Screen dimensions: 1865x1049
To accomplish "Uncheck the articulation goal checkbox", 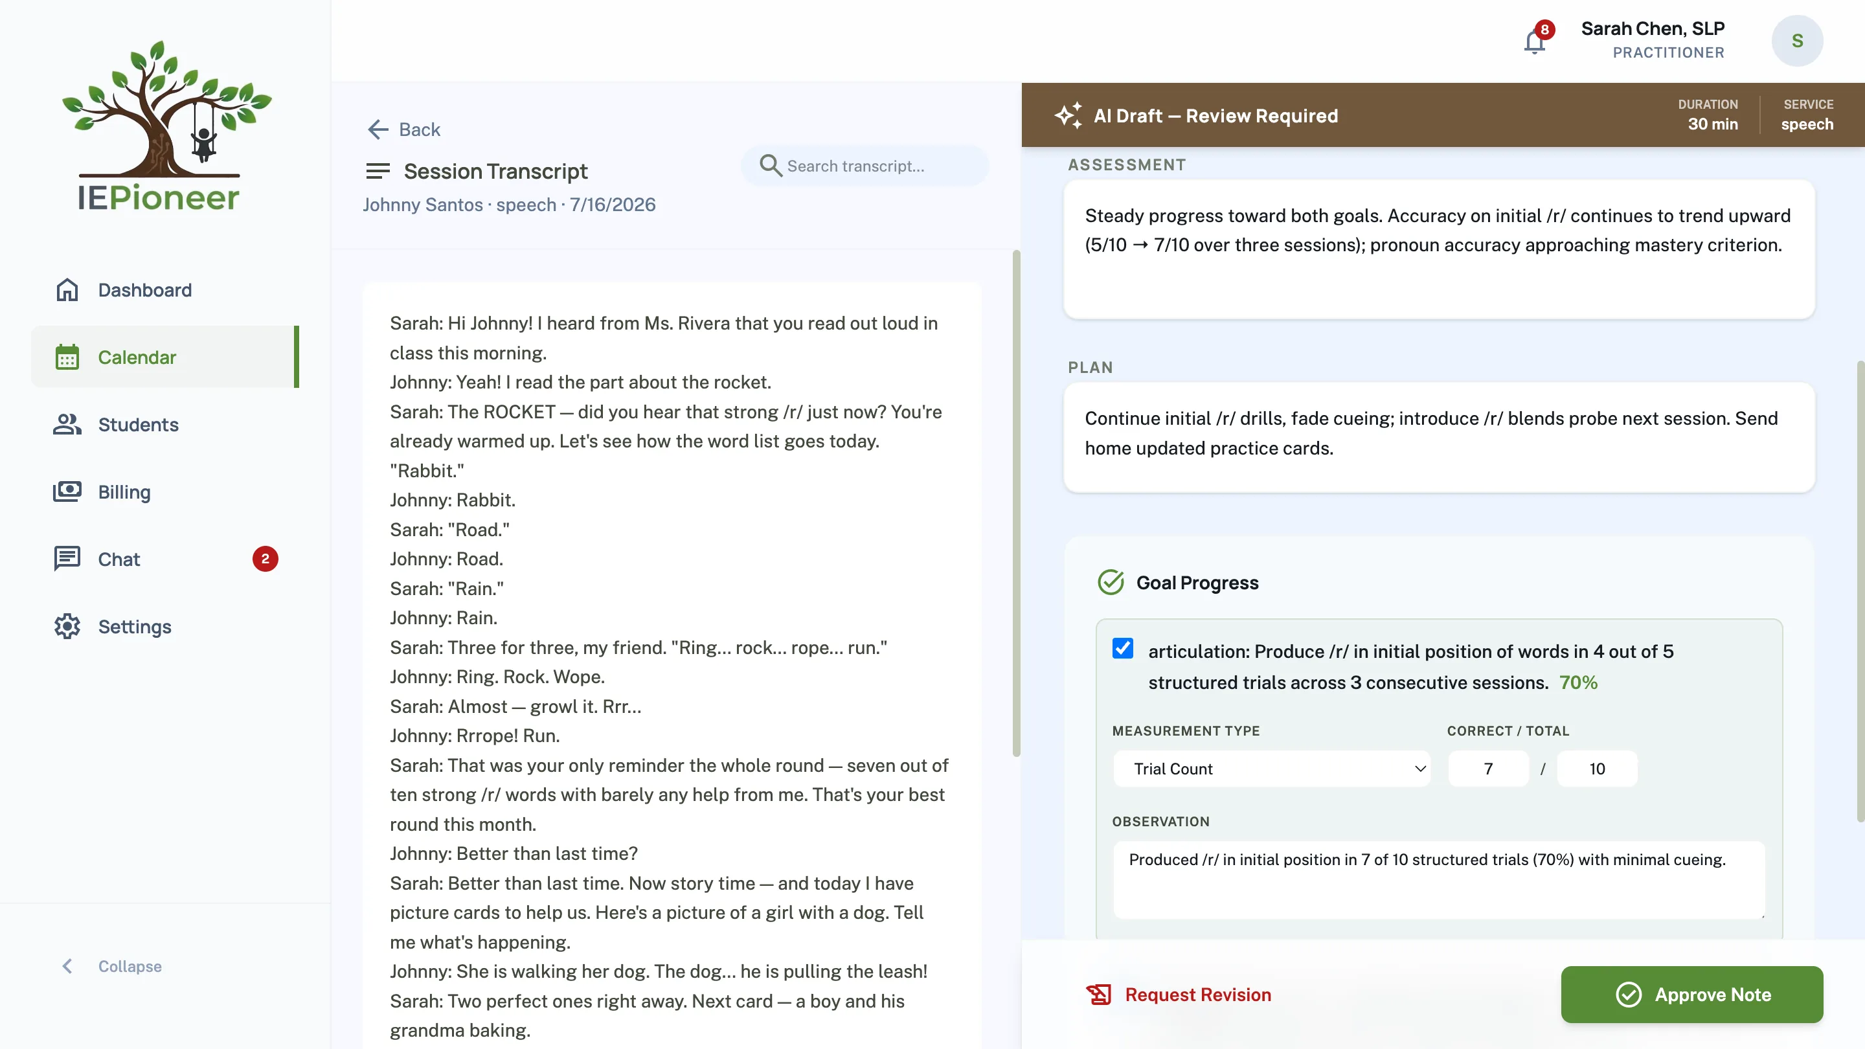I will click(x=1123, y=648).
